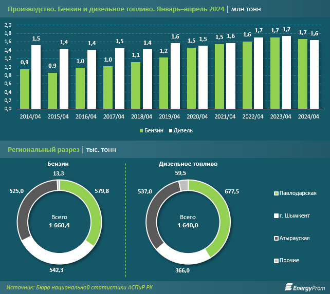Click Всего 1 640,0 in diesel donut center
This screenshot has width=330, height=294.
click(x=187, y=221)
